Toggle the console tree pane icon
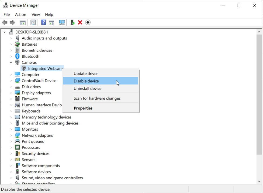 [x=23, y=22]
